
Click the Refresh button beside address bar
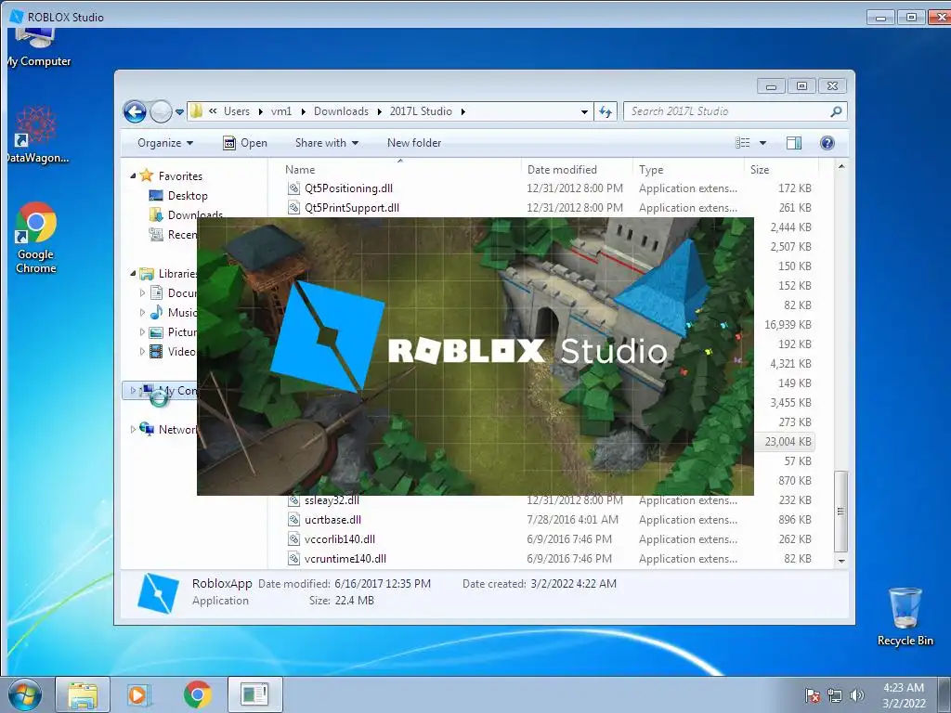point(606,111)
